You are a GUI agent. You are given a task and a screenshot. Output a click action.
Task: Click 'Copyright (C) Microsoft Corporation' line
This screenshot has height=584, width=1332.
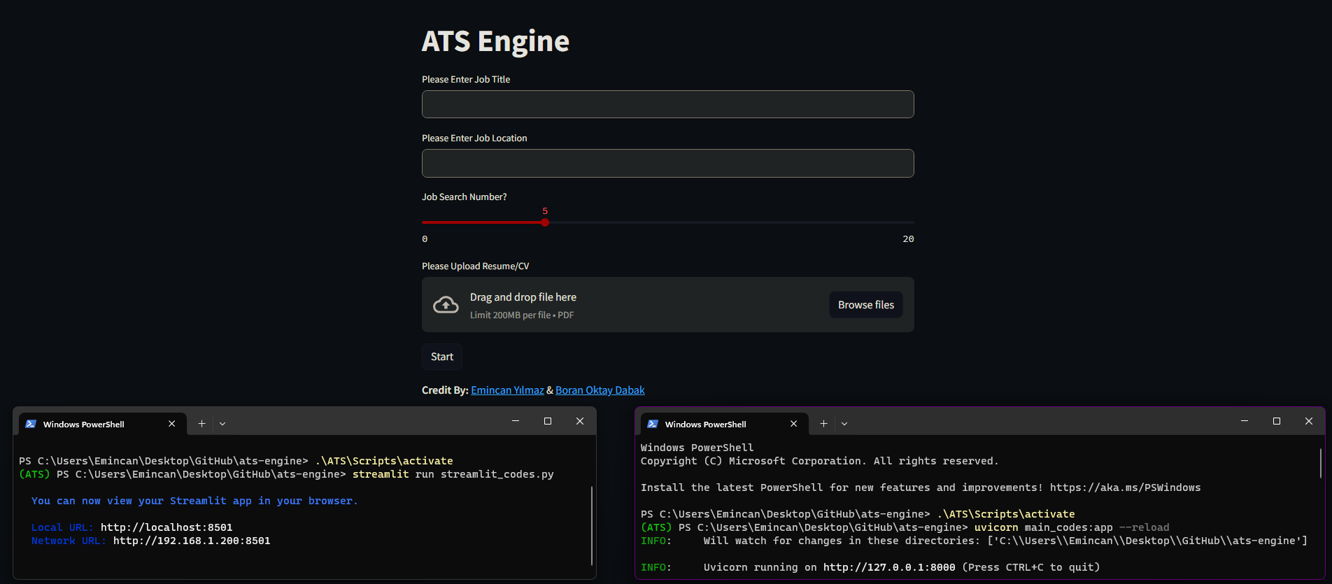[x=820, y=461]
